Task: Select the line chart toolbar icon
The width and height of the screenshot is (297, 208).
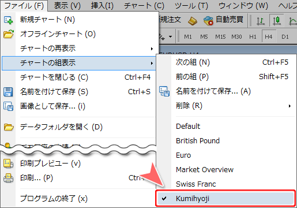Action: coord(292,21)
